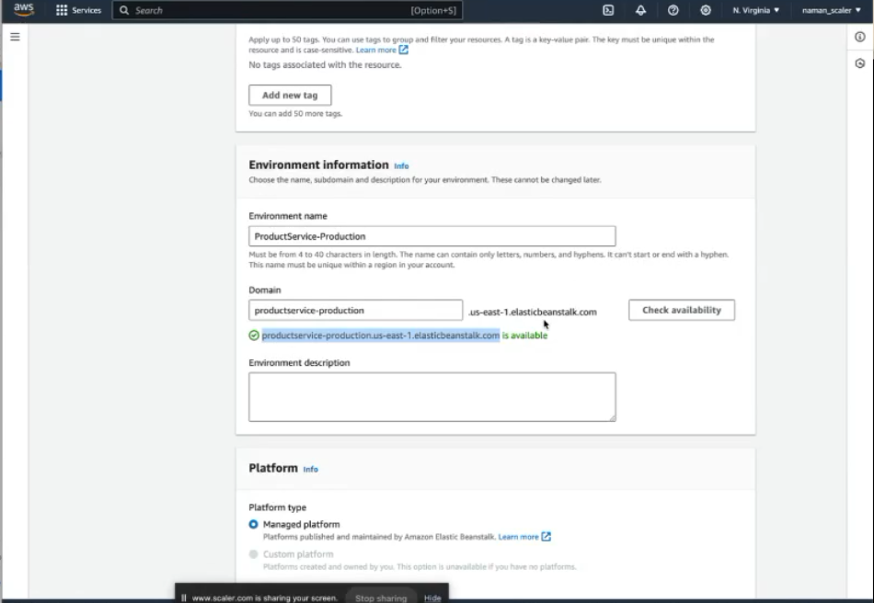Click the Environment description text area

pyautogui.click(x=431, y=396)
